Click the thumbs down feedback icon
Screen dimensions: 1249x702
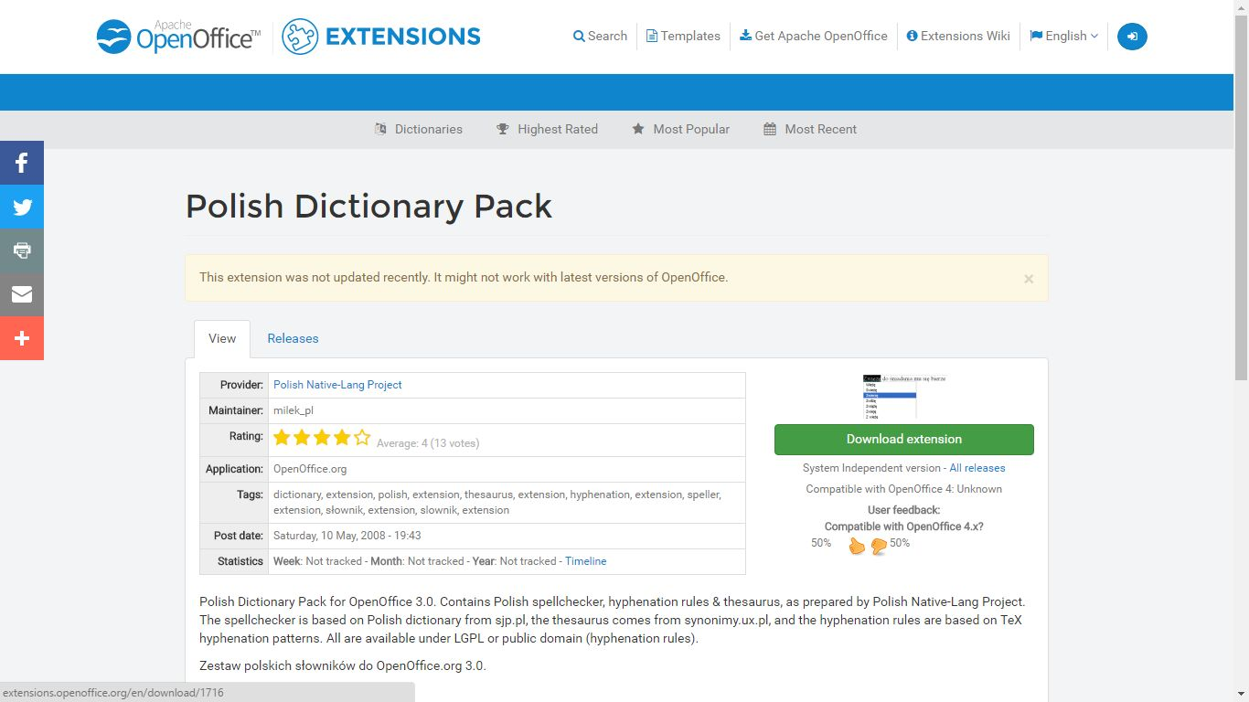point(879,547)
